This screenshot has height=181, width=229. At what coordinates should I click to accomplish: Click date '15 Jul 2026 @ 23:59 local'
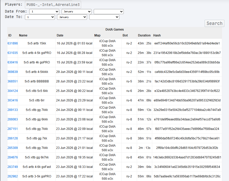74,62
